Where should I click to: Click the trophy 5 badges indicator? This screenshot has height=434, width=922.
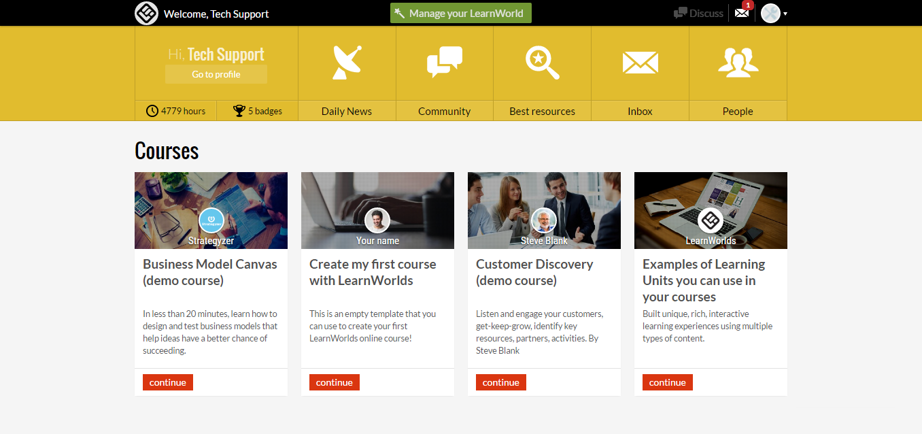coord(258,111)
